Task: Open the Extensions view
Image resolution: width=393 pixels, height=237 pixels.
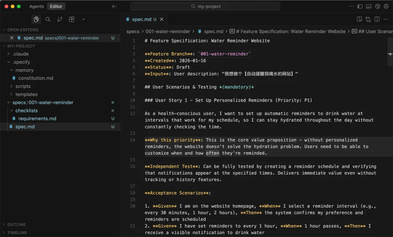Action: coord(72,19)
